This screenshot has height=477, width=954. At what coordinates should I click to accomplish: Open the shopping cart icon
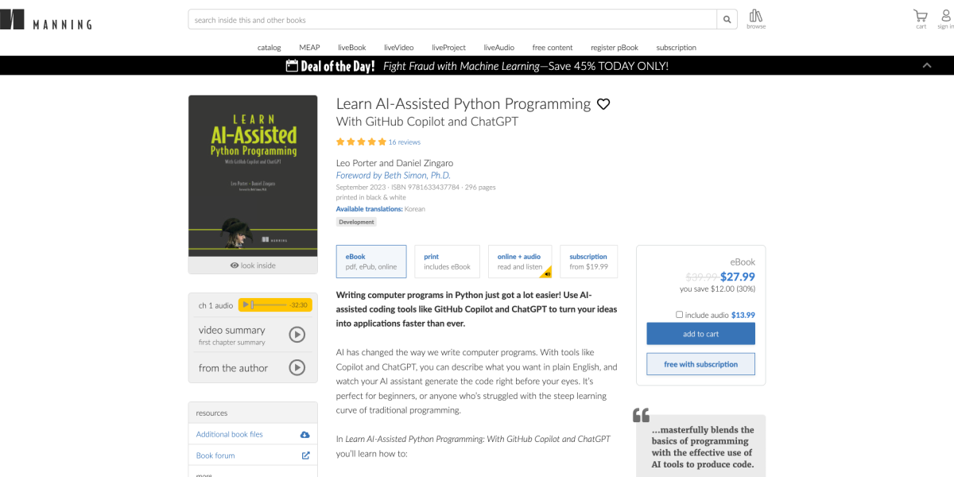click(921, 17)
